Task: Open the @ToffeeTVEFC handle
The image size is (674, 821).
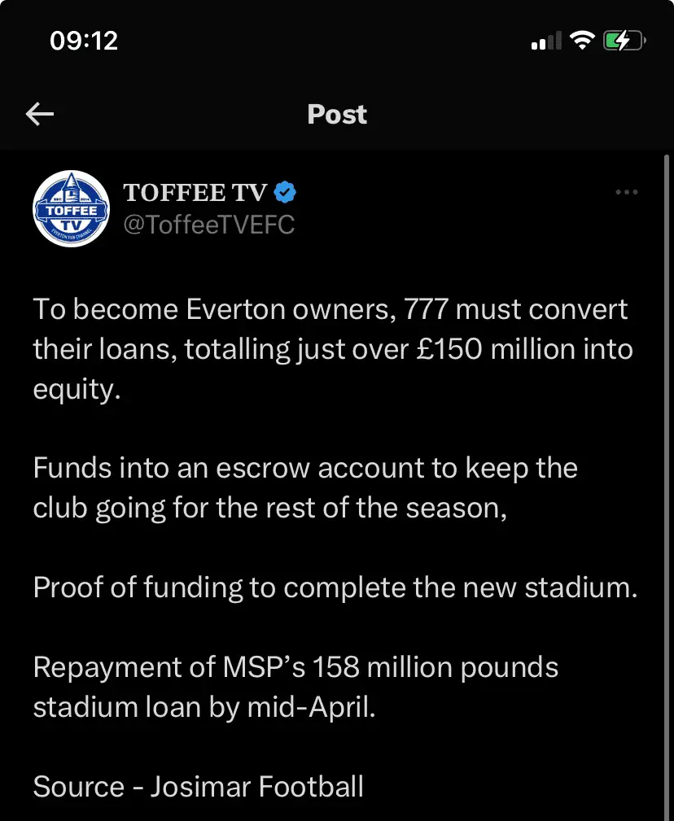Action: (x=208, y=225)
